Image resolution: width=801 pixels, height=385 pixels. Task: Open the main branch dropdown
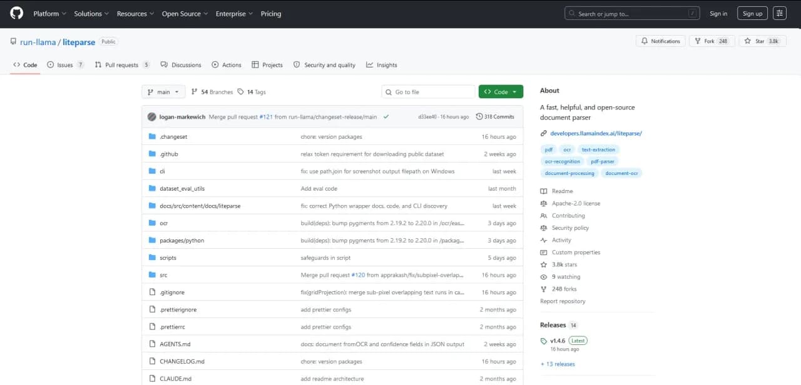[163, 92]
